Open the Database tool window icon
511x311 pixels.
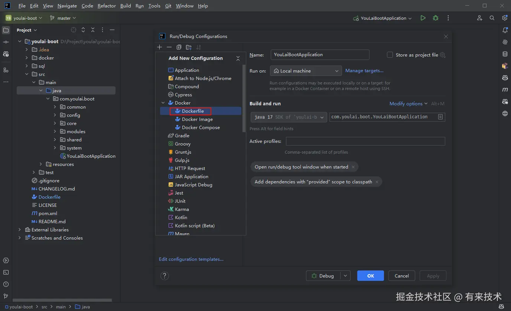[505, 54]
